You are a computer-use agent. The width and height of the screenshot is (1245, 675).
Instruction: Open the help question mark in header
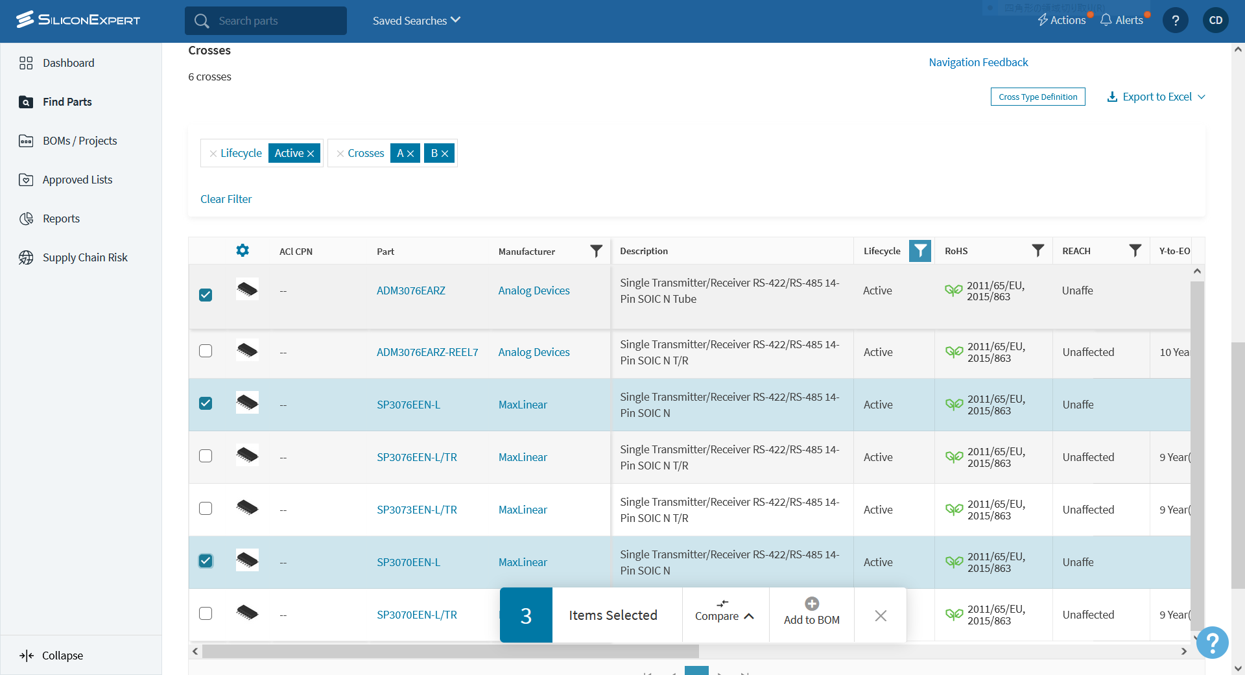[x=1176, y=20]
